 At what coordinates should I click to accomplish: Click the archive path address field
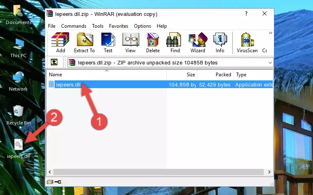(171, 62)
